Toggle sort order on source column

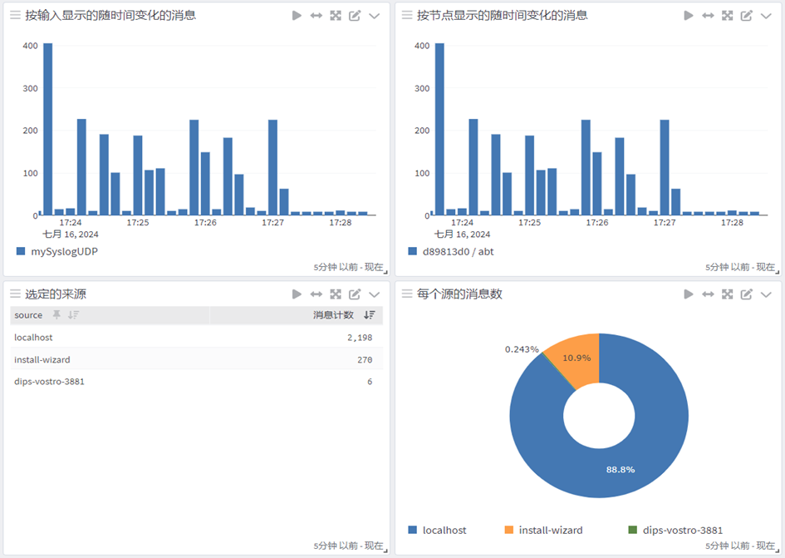coord(73,315)
